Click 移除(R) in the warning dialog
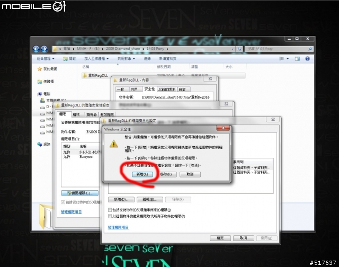 [166, 174]
